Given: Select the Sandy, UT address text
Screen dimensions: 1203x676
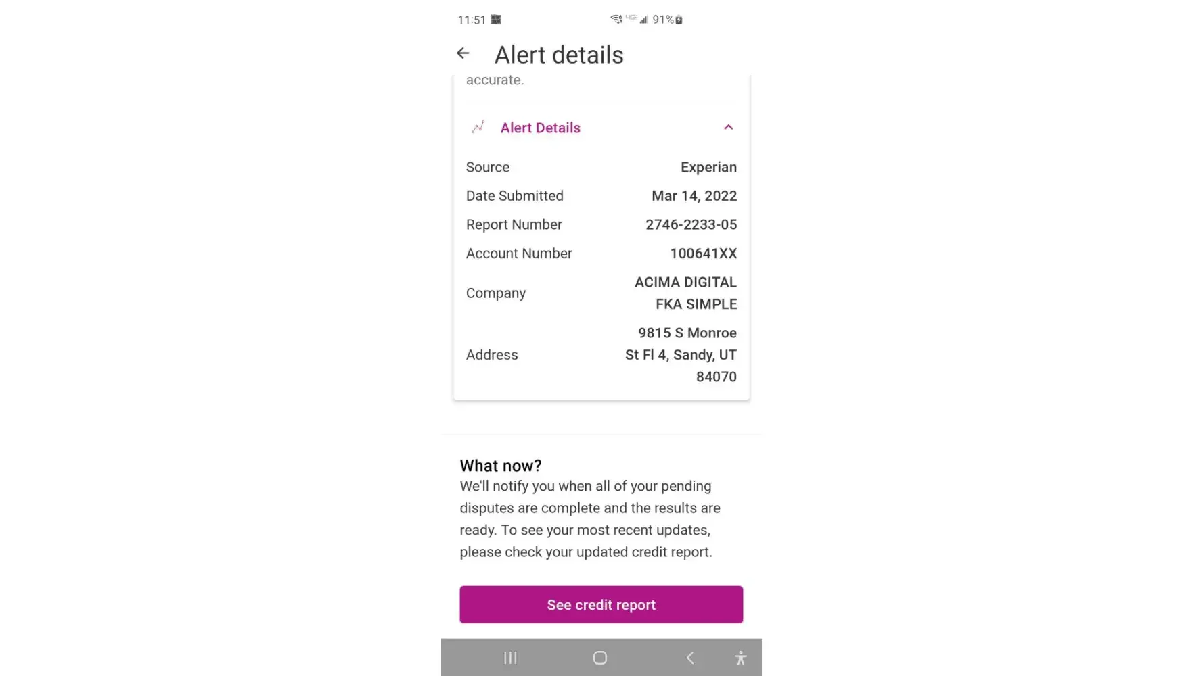Looking at the screenshot, I should tap(681, 355).
